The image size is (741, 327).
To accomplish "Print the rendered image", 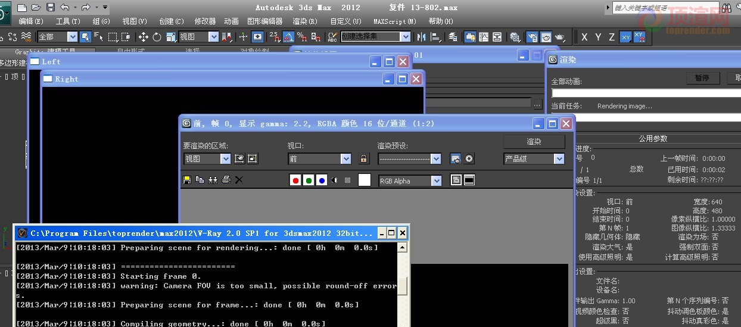I will coord(226,180).
